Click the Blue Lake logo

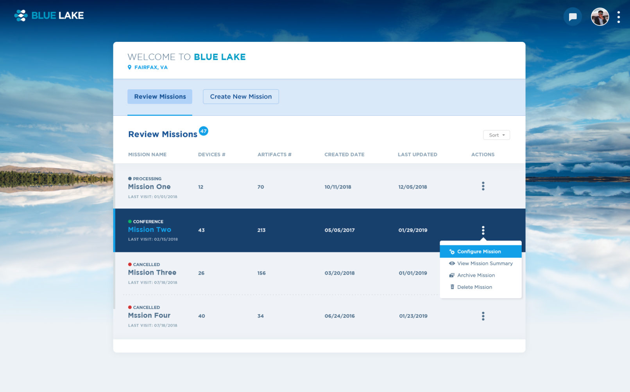pos(49,16)
